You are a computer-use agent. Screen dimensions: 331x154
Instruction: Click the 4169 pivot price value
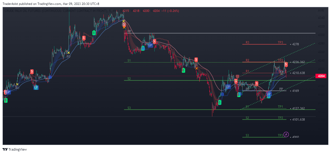296,91
